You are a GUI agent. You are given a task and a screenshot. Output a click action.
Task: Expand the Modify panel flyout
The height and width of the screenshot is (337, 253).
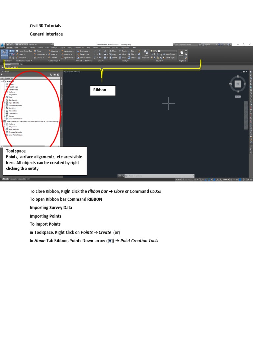[125, 61]
